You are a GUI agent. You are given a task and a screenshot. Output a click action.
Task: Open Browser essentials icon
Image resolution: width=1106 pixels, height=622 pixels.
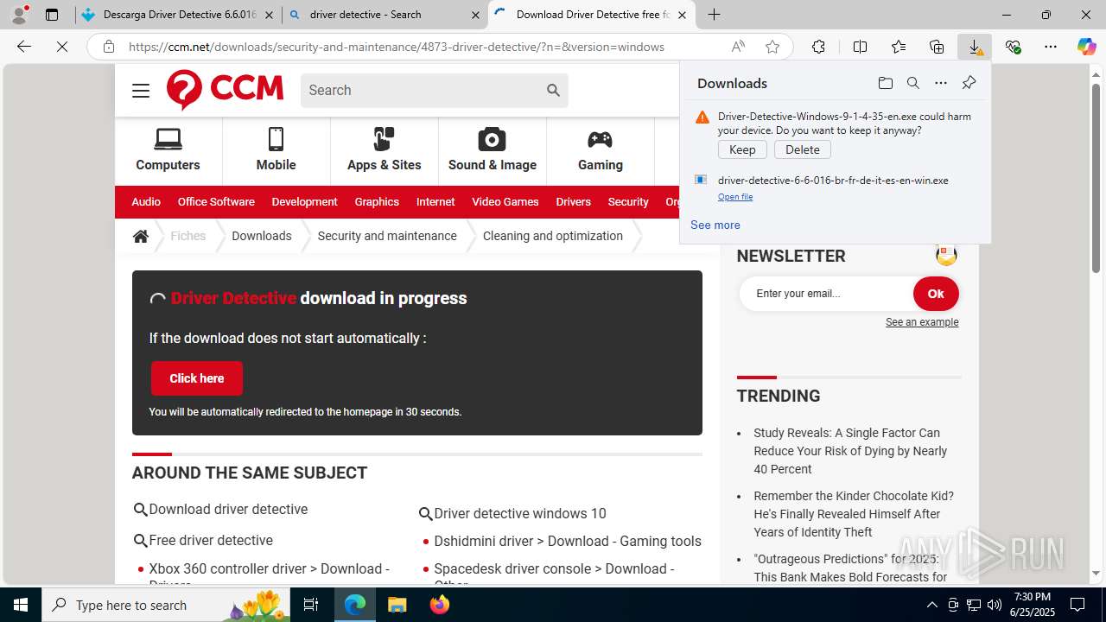click(1013, 47)
